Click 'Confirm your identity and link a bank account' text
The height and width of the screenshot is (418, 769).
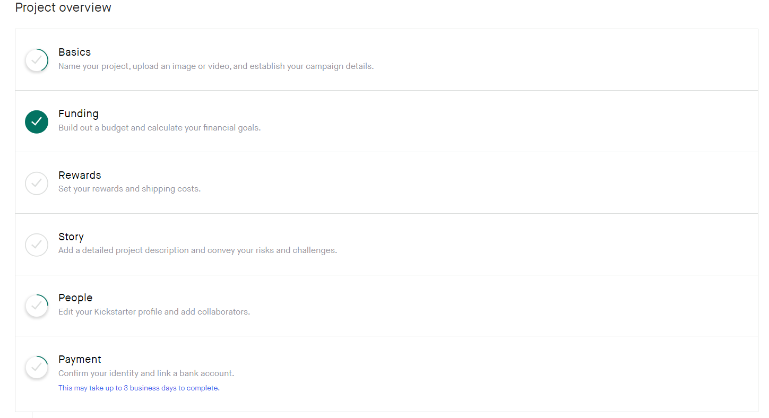146,373
